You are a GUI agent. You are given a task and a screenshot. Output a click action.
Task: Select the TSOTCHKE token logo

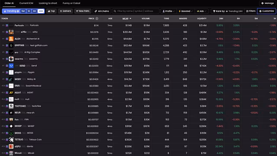[x=11, y=106]
